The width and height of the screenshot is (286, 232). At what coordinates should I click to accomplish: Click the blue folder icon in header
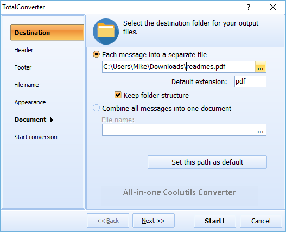click(x=106, y=32)
